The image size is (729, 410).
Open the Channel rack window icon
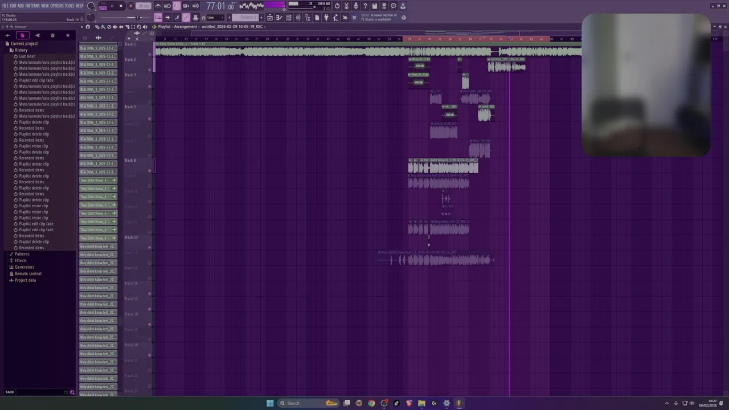click(x=288, y=18)
